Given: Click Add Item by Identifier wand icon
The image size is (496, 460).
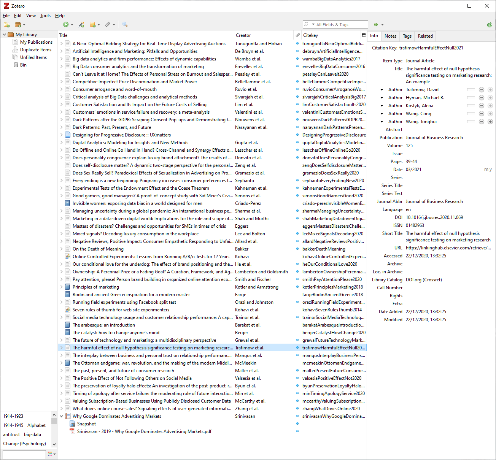Looking at the screenshot, I should 81,25.
